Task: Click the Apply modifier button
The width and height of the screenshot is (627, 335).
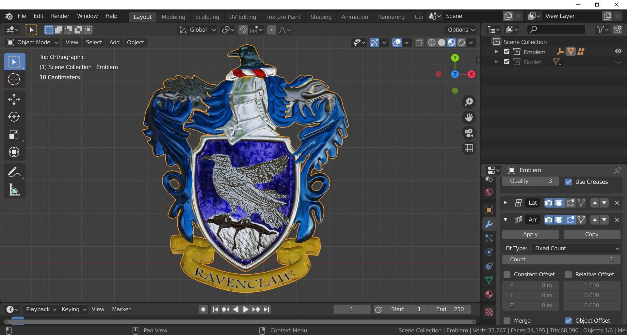Action: [530, 234]
